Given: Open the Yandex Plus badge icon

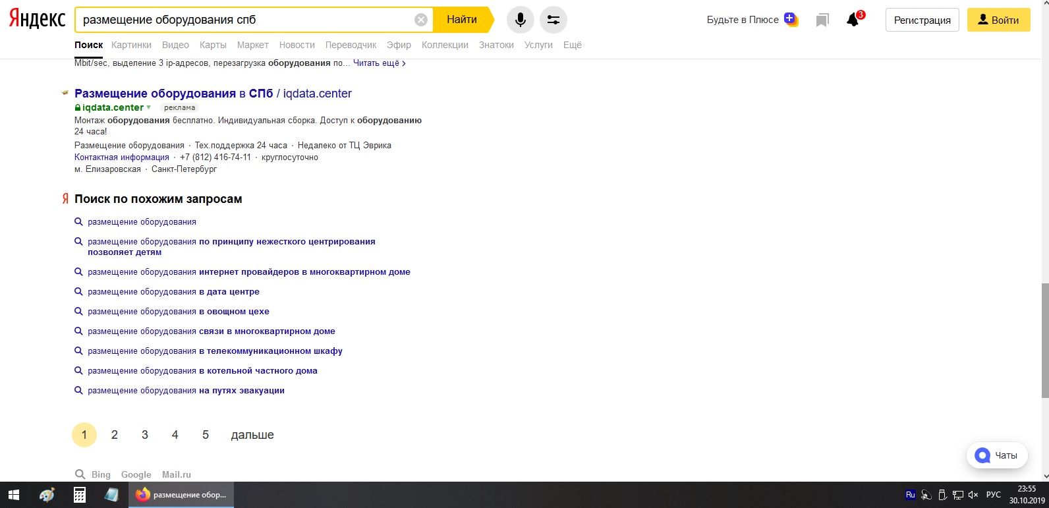Looking at the screenshot, I should tap(791, 20).
